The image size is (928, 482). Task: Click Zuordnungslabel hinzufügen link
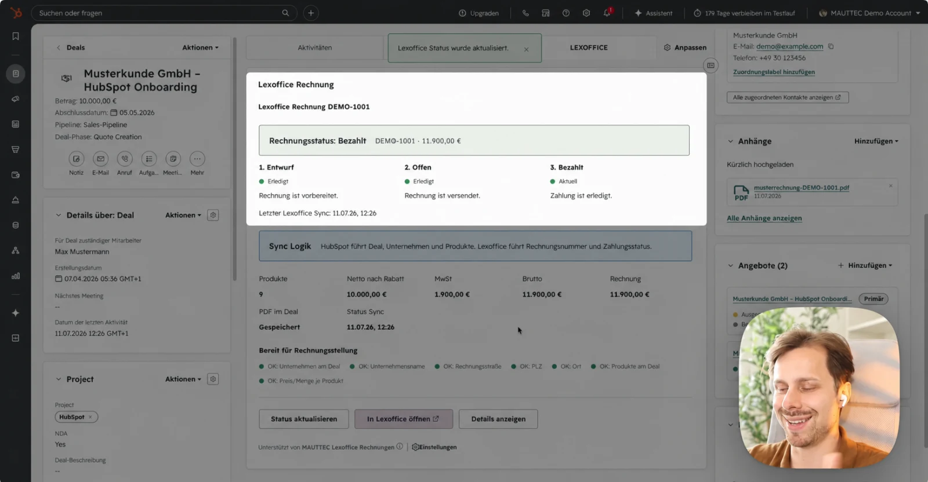(x=774, y=72)
